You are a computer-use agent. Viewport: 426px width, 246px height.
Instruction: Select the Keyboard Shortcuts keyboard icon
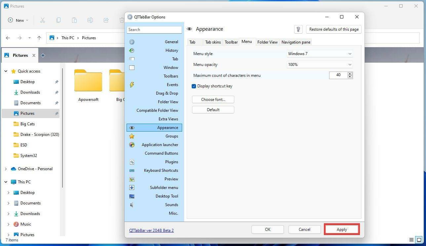[132, 170]
